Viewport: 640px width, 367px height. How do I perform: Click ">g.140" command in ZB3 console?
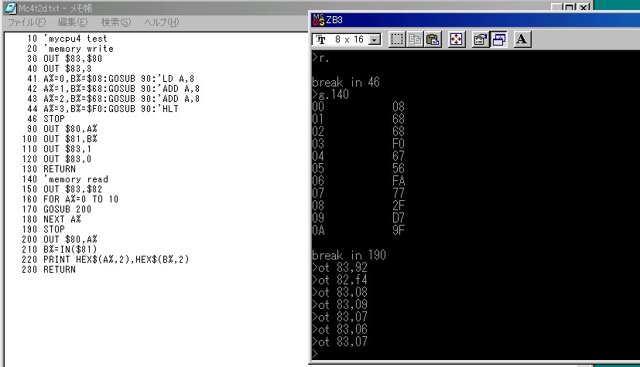tap(330, 94)
